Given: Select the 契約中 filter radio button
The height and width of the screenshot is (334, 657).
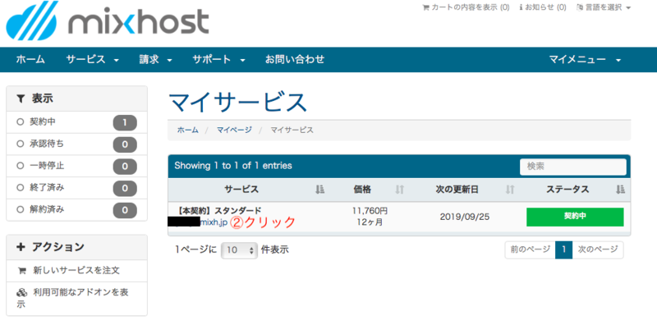Looking at the screenshot, I should tap(20, 122).
